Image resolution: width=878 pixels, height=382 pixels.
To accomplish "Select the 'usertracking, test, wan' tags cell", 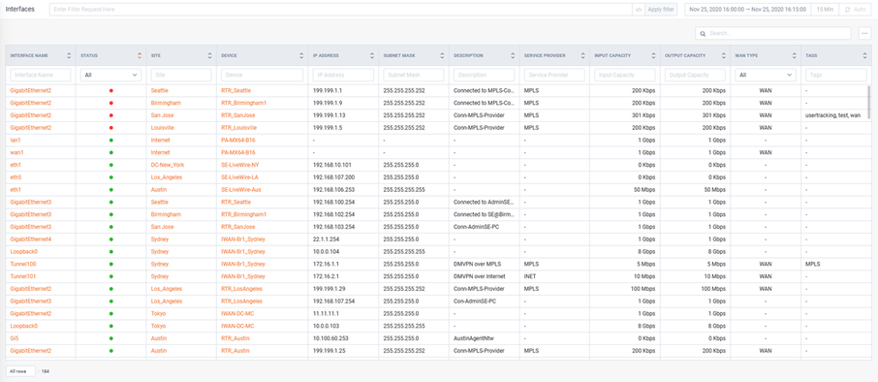I will coord(832,115).
